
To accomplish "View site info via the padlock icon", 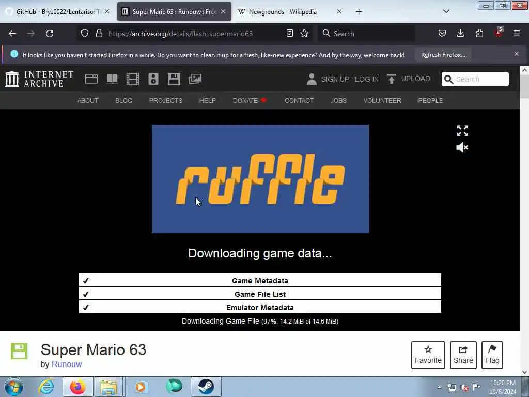I will click(99, 33).
